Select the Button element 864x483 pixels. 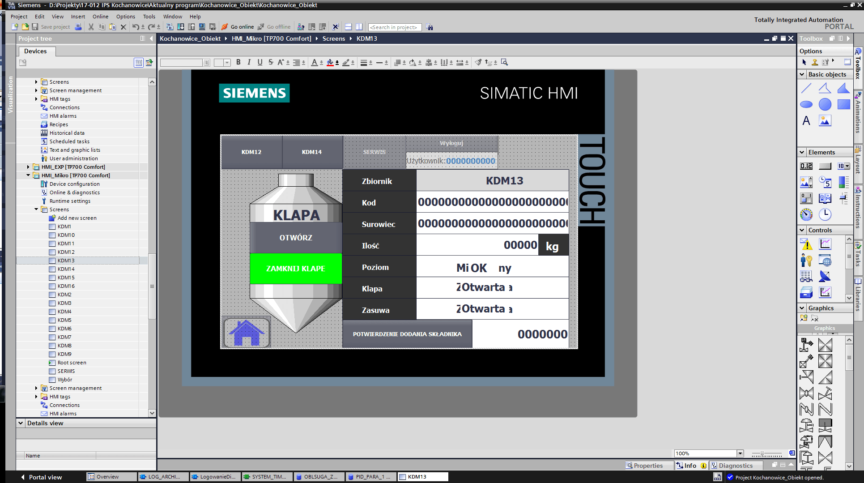825,166
